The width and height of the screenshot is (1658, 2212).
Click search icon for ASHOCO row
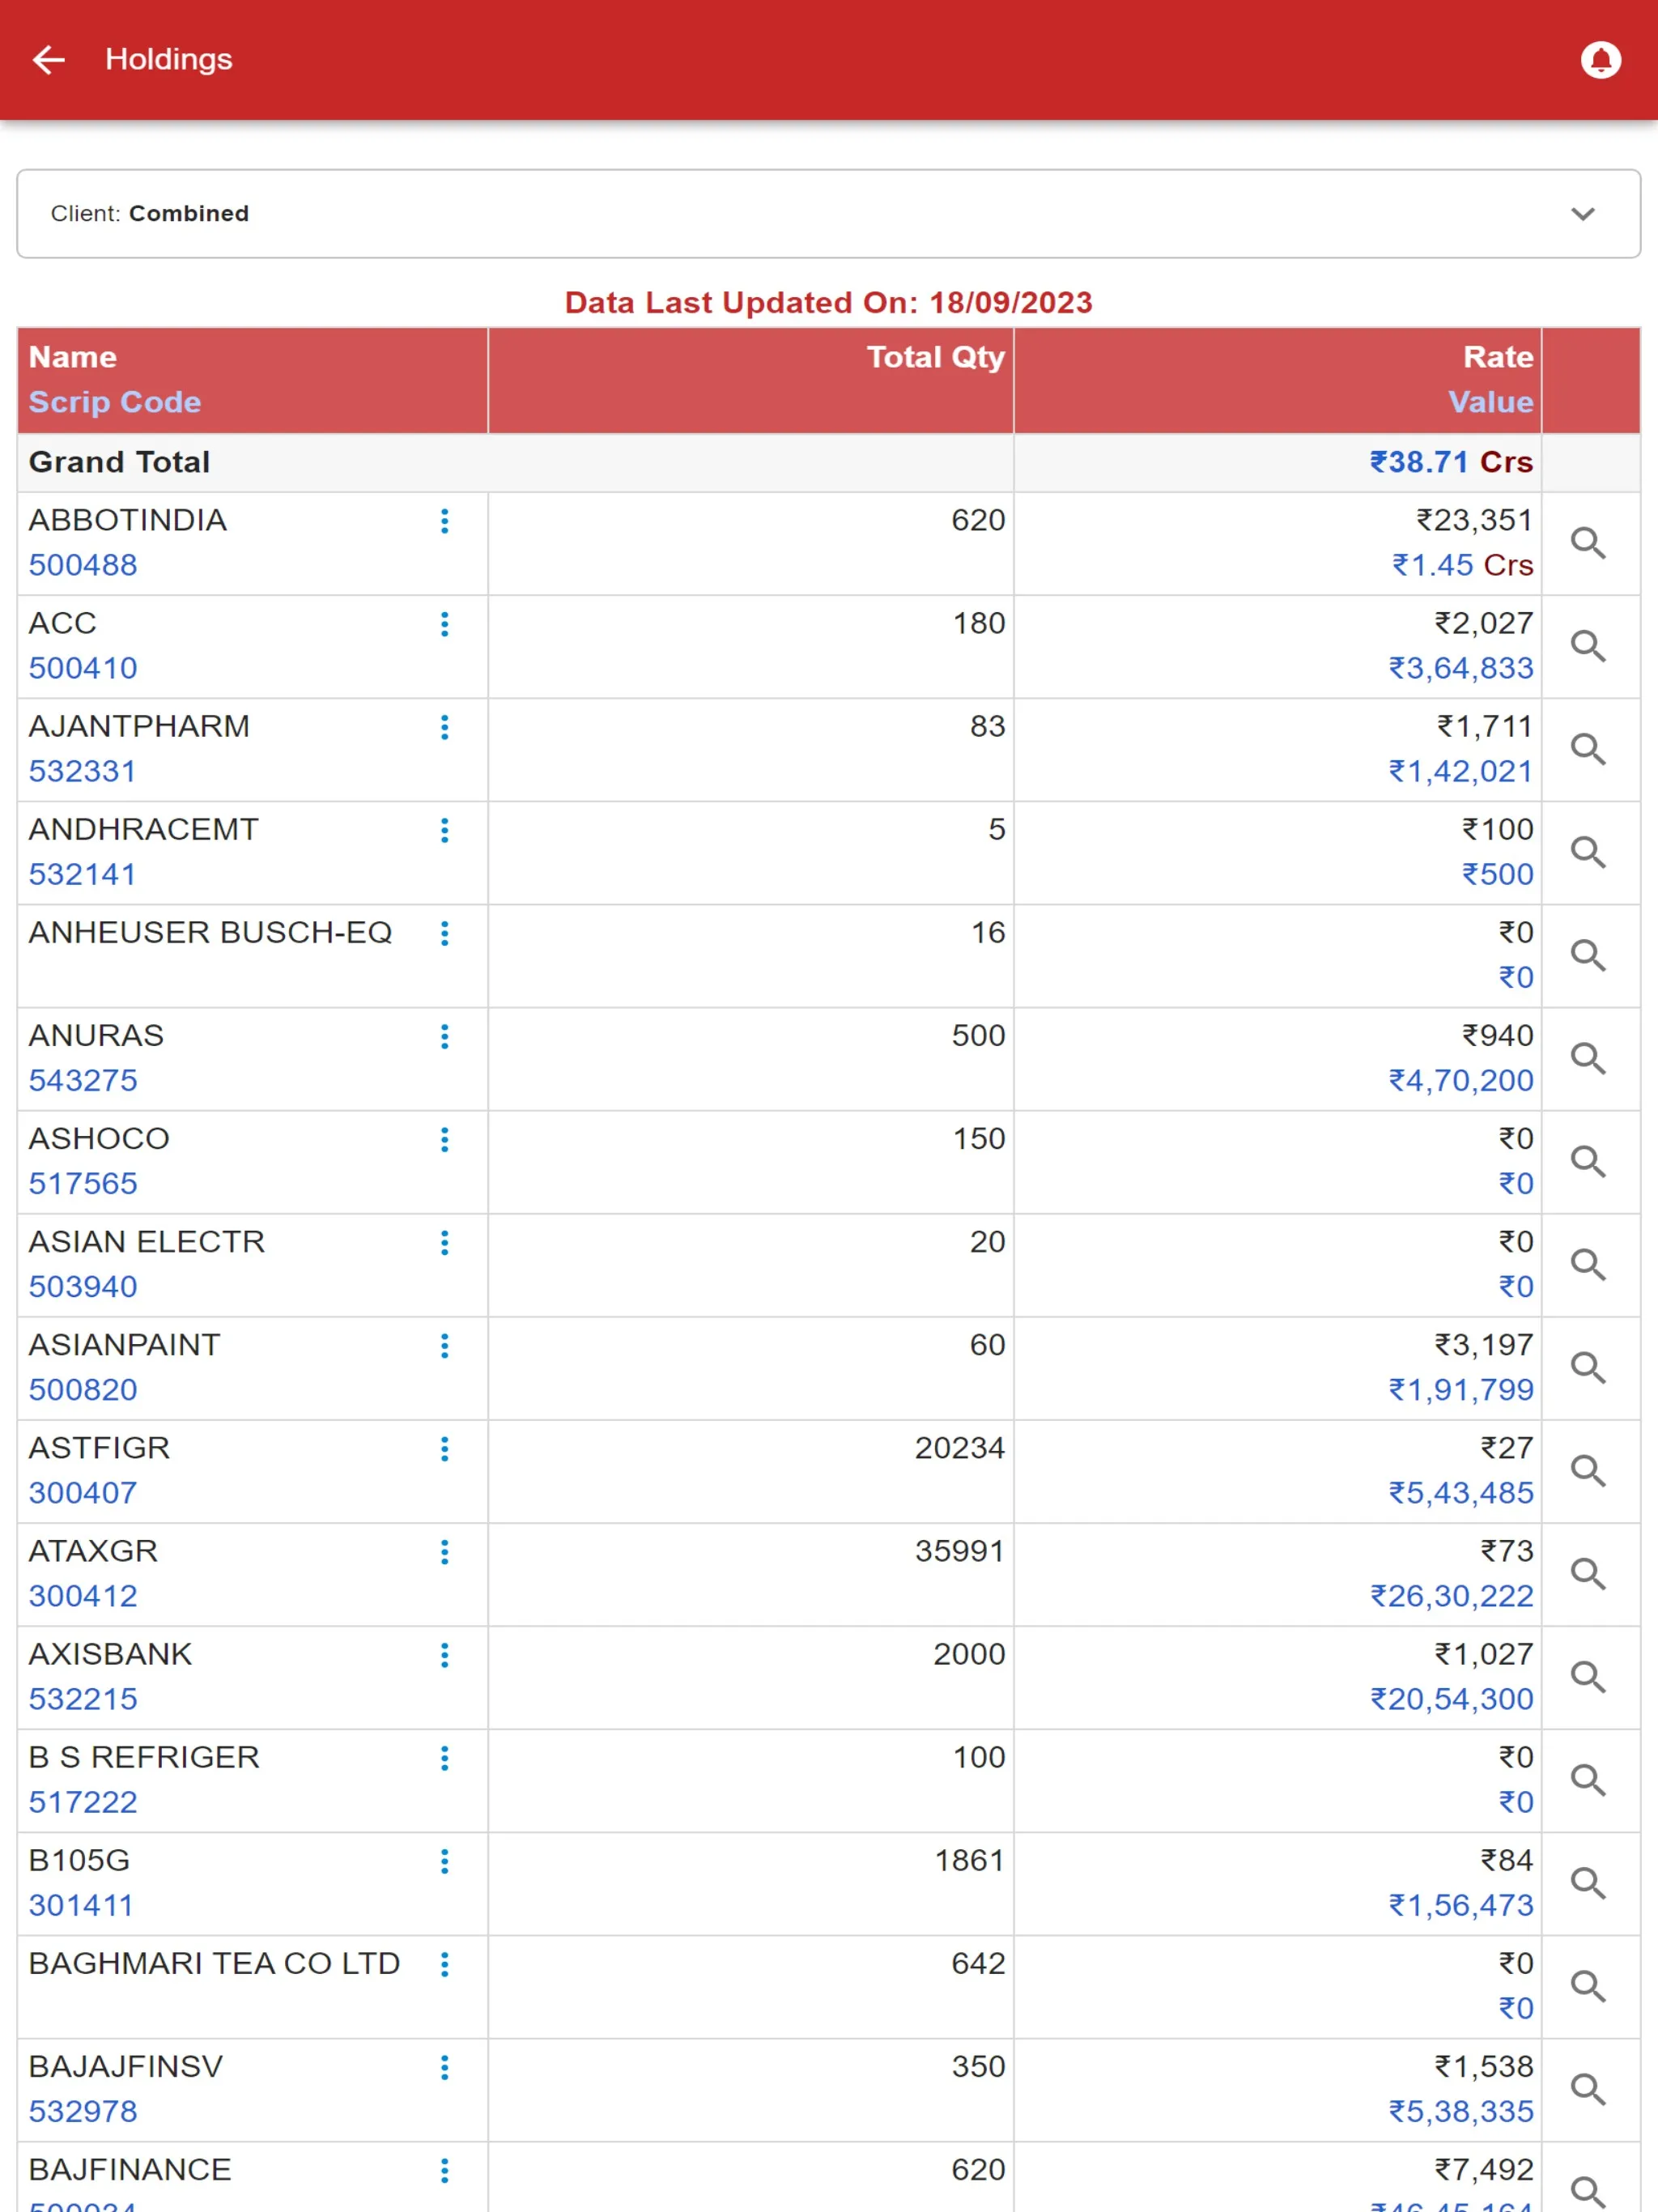tap(1588, 1161)
